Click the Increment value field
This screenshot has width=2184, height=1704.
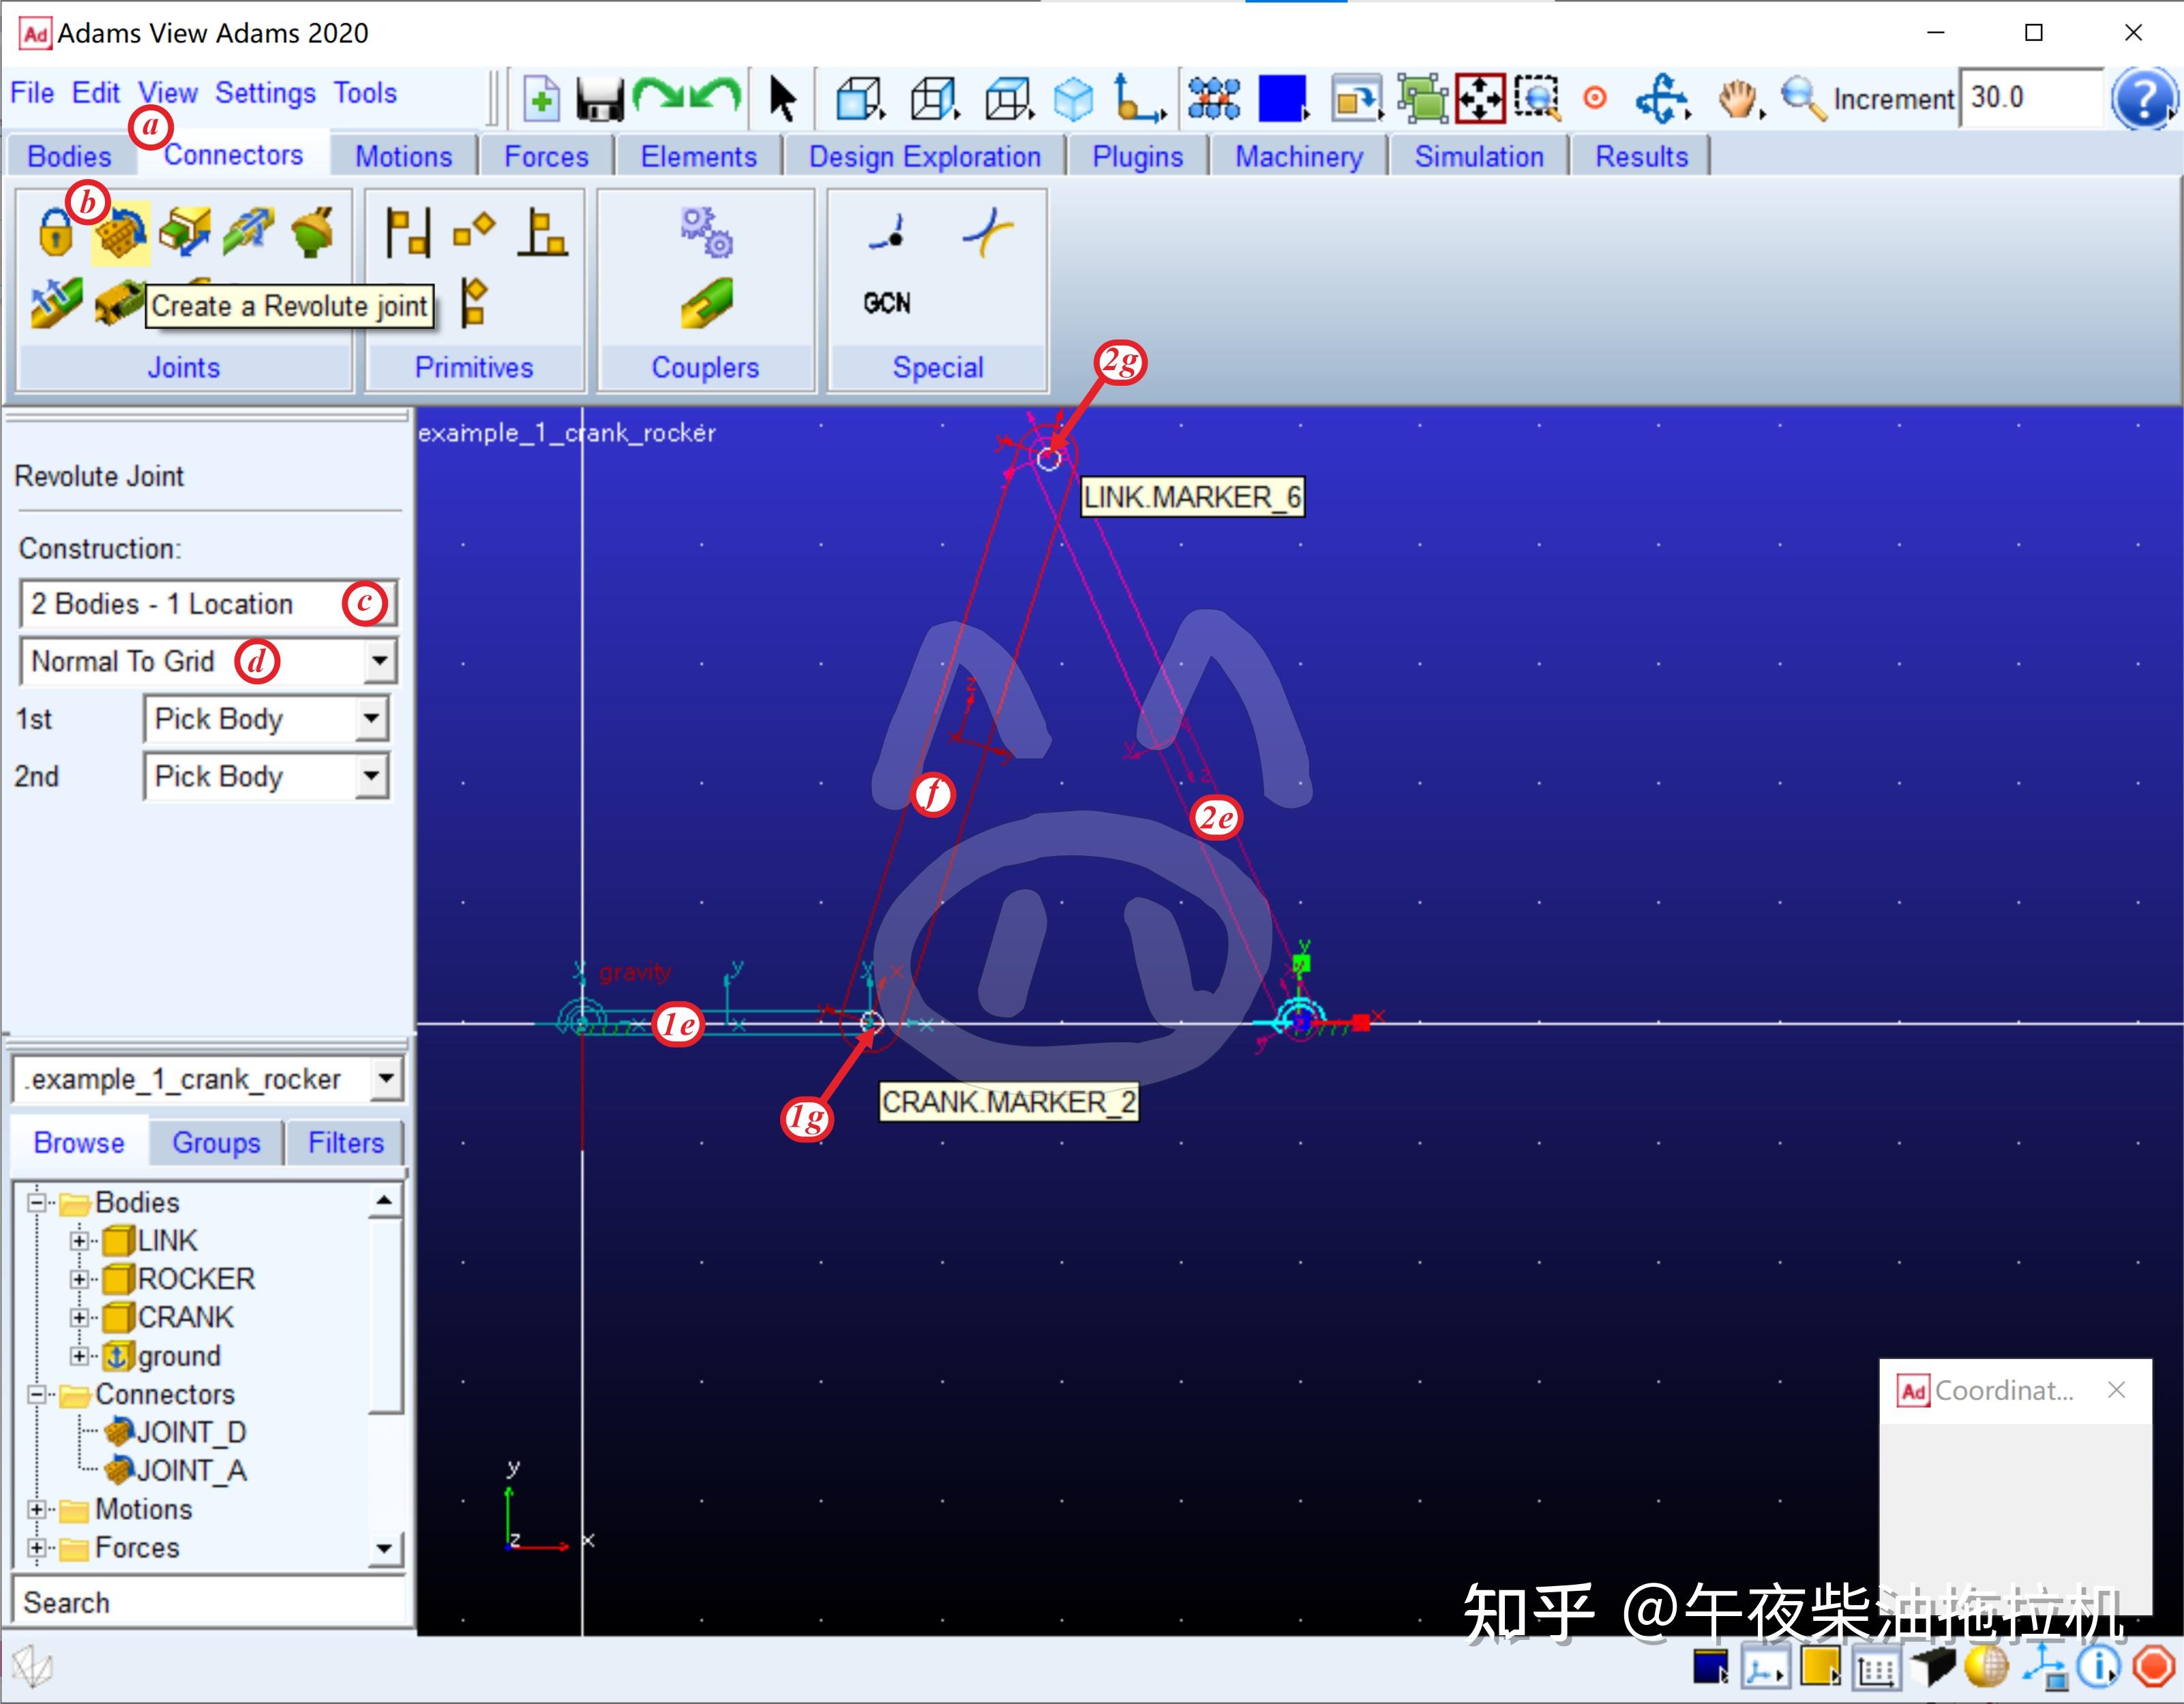pyautogui.click(x=2031, y=98)
